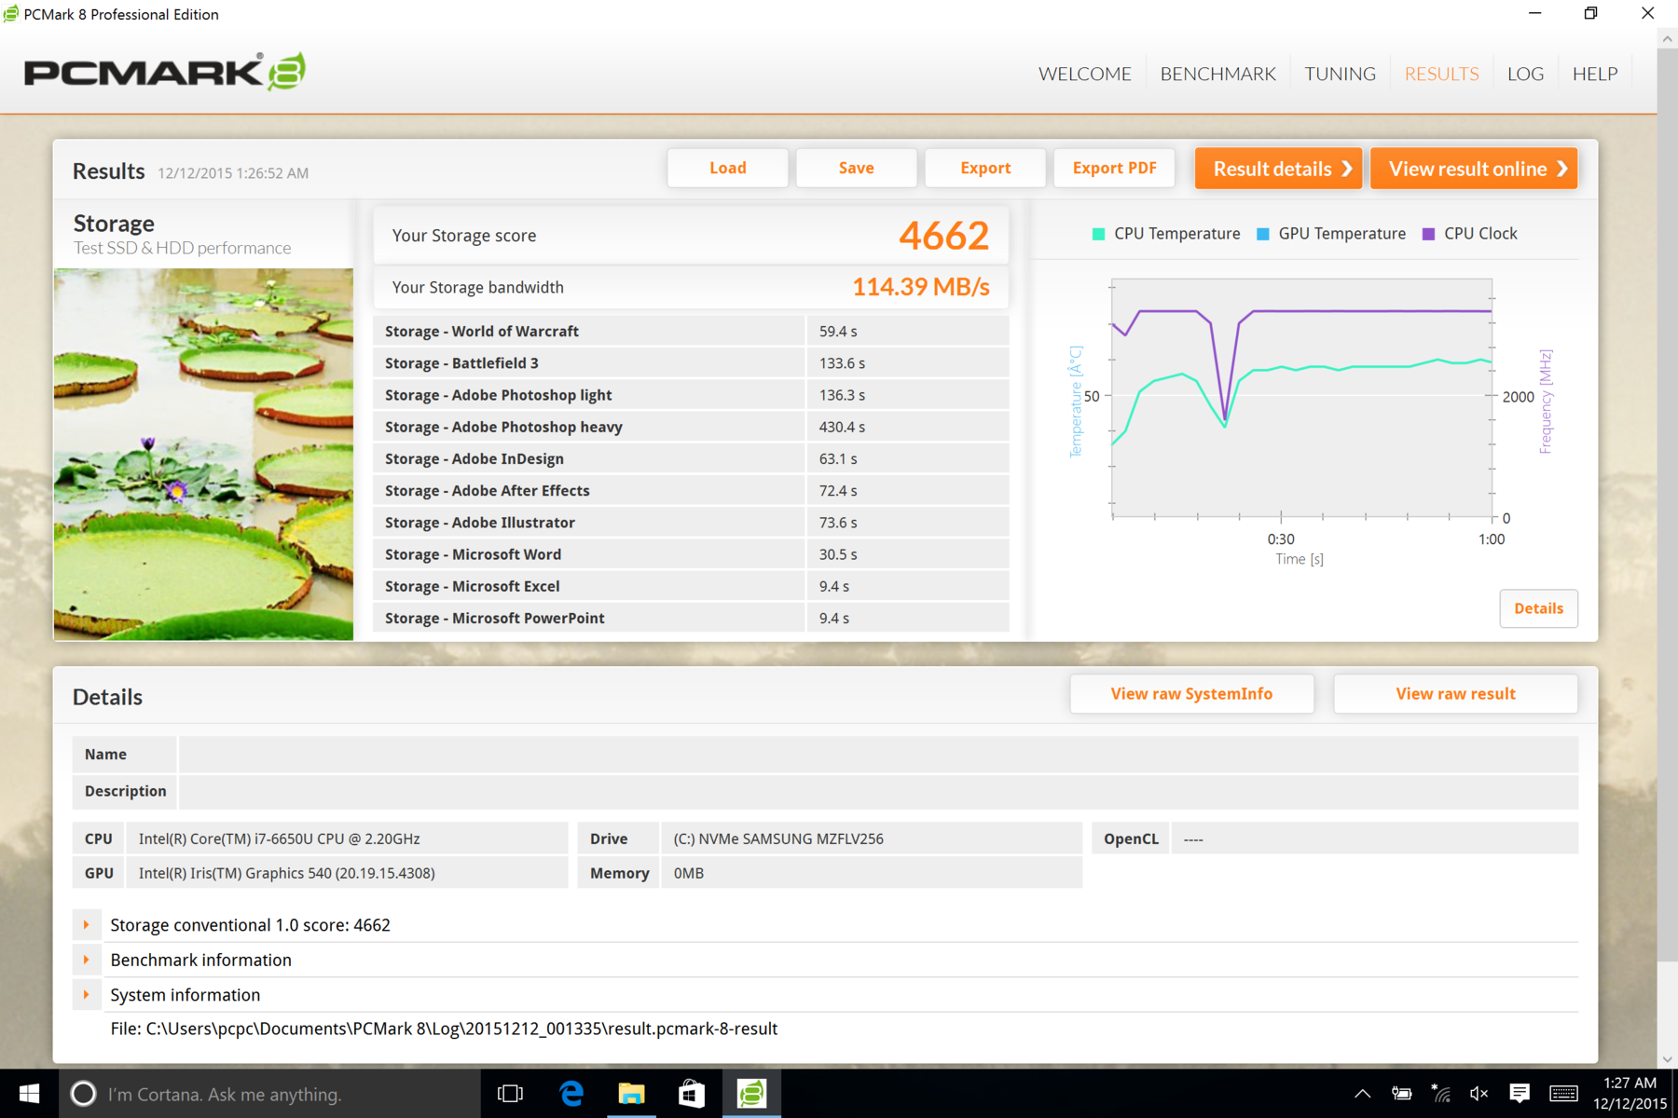Viewport: 1678px width, 1118px height.
Task: Open Task View in taskbar
Action: point(510,1093)
